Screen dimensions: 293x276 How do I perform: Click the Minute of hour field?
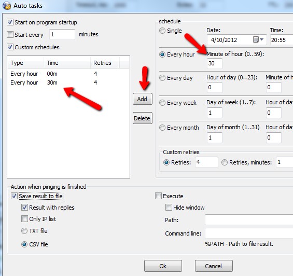[x=215, y=63]
